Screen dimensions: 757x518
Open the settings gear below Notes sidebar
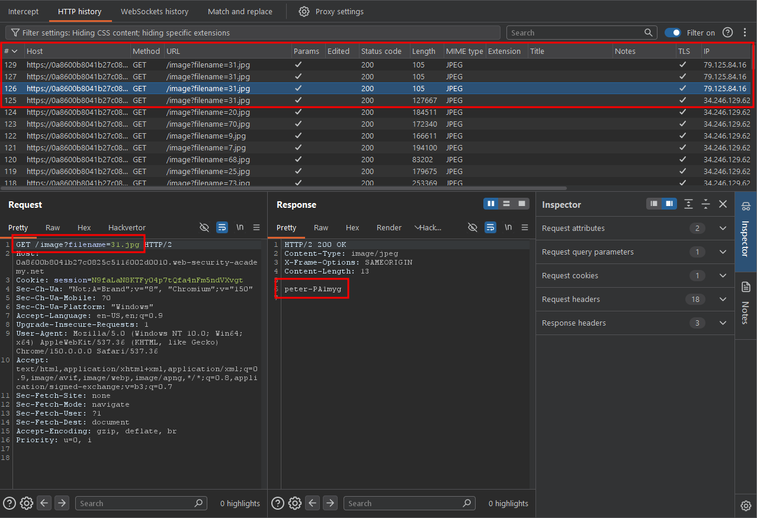point(746,506)
